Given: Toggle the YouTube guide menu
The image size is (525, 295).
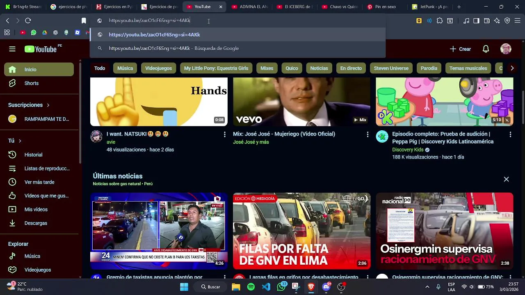Looking at the screenshot, I should pos(12,49).
